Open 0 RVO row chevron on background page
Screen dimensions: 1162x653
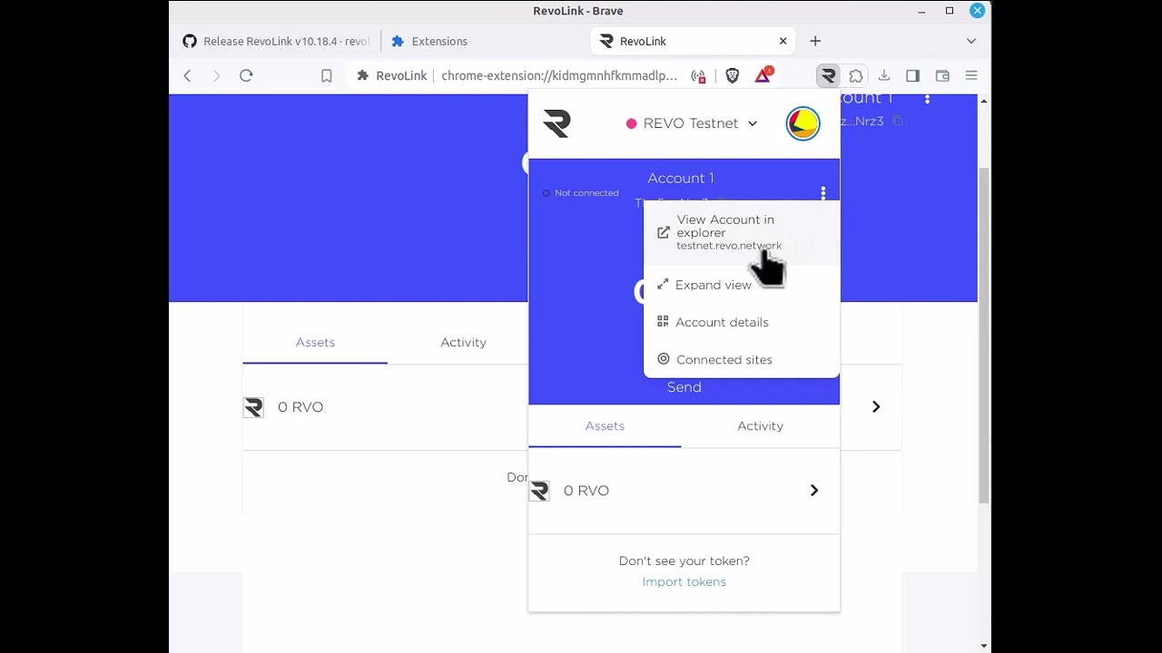(x=876, y=407)
